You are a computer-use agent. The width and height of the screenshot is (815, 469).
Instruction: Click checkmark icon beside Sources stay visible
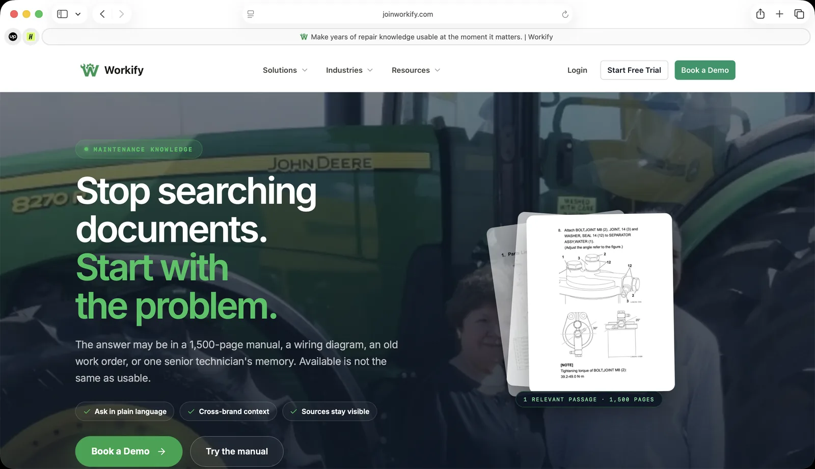[293, 411]
